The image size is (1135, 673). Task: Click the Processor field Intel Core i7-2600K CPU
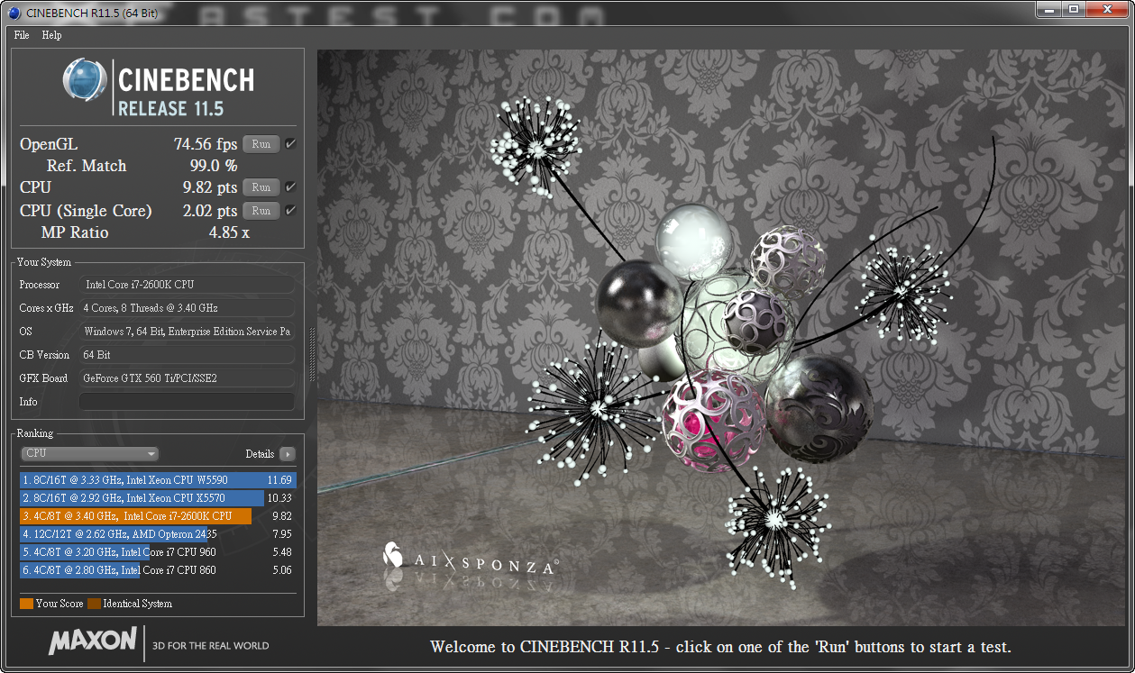coord(187,285)
